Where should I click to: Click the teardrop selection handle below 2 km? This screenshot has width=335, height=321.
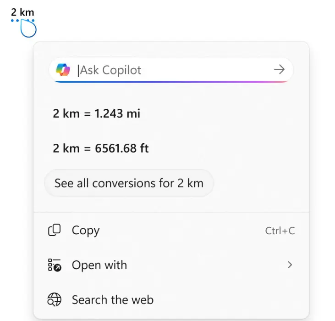coord(28,29)
